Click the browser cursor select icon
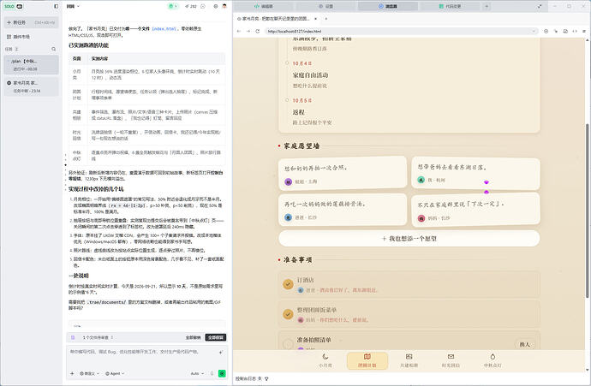 tap(556, 32)
